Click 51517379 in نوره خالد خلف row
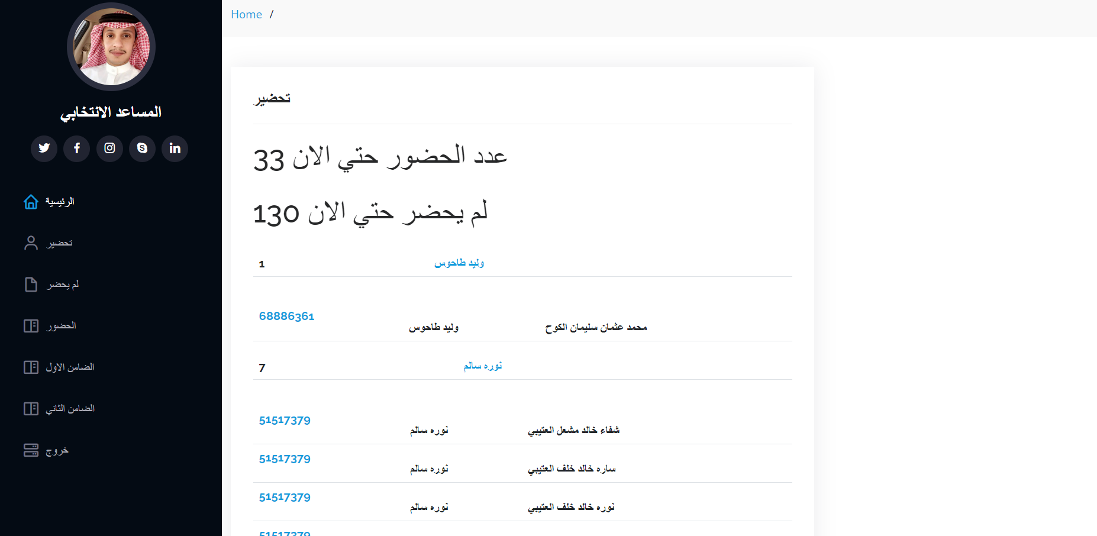Screen dimensions: 1097x536 pyautogui.click(x=285, y=498)
